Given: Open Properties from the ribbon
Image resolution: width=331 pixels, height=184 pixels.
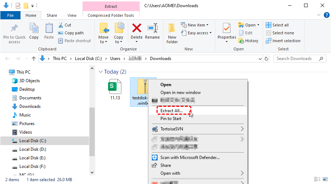Looking at the screenshot, I should click(227, 29).
